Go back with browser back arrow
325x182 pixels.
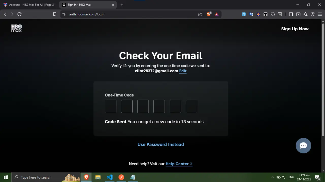(5, 14)
